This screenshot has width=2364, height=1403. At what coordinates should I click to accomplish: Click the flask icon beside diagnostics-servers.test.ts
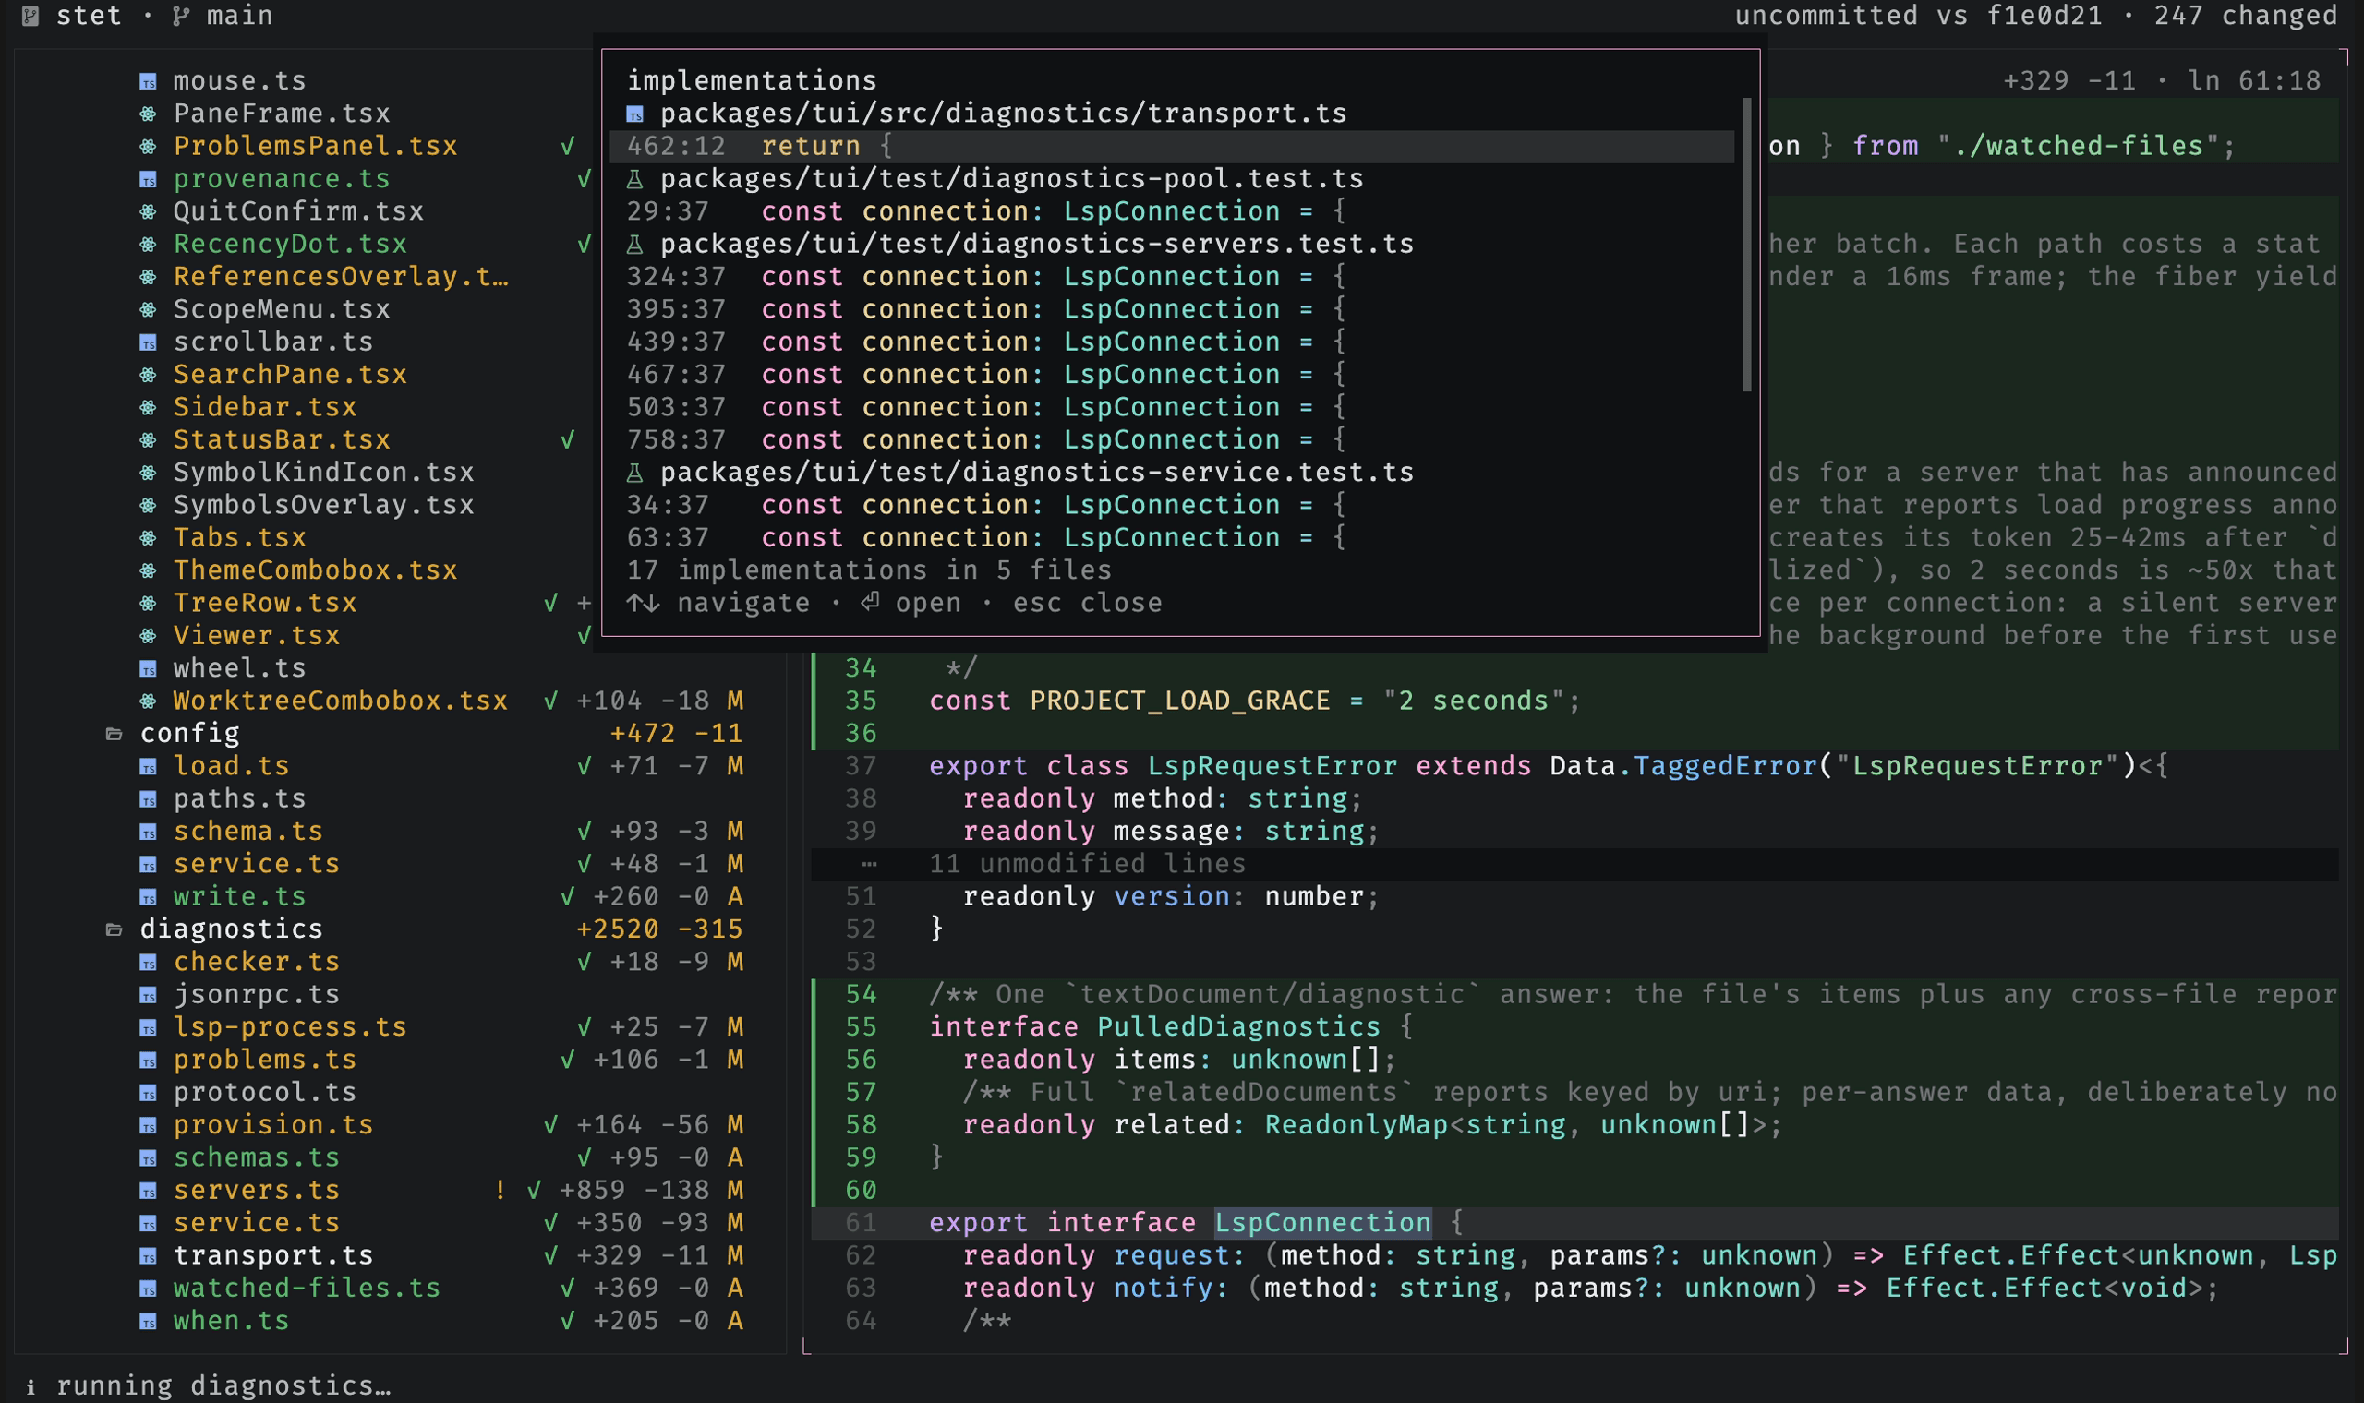point(635,245)
